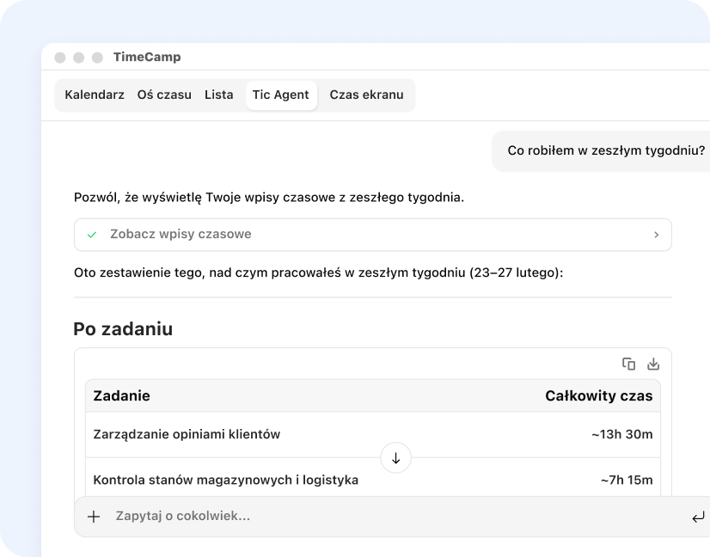Select the Lista tab
The height and width of the screenshot is (557, 710).
[218, 95]
